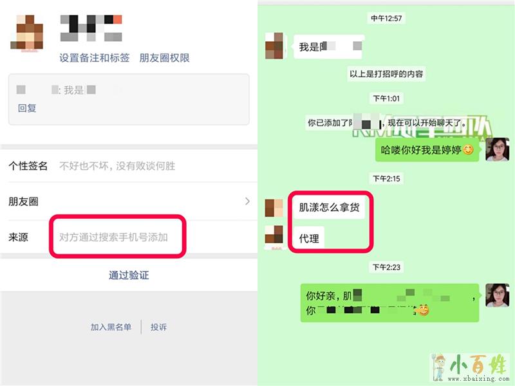The height and width of the screenshot is (386, 515).
Task: Select the 代理 chat bubble
Action: pos(309,237)
